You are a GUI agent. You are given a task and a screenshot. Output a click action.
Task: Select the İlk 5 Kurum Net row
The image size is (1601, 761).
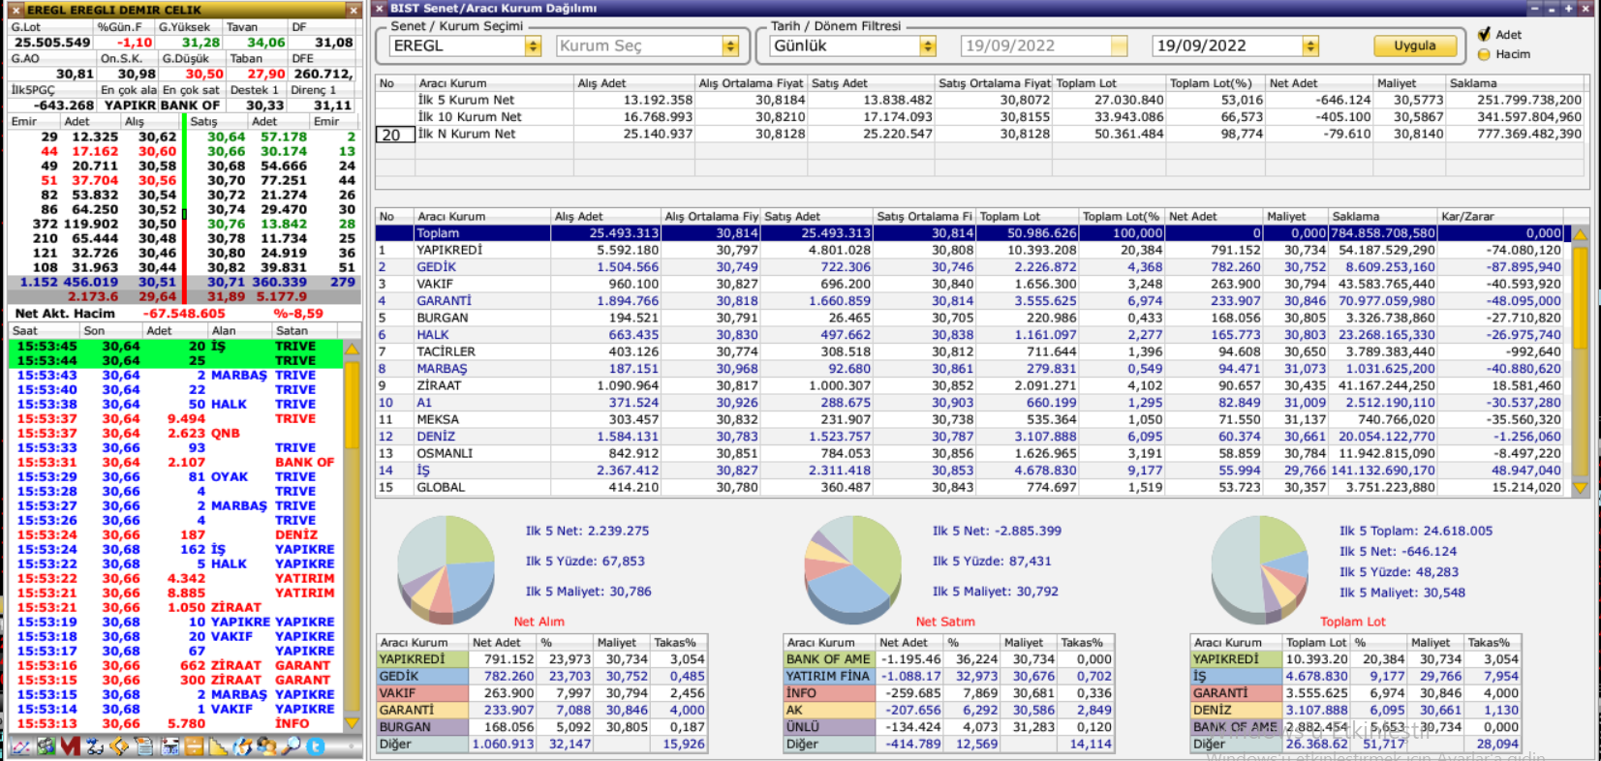[x=981, y=100]
